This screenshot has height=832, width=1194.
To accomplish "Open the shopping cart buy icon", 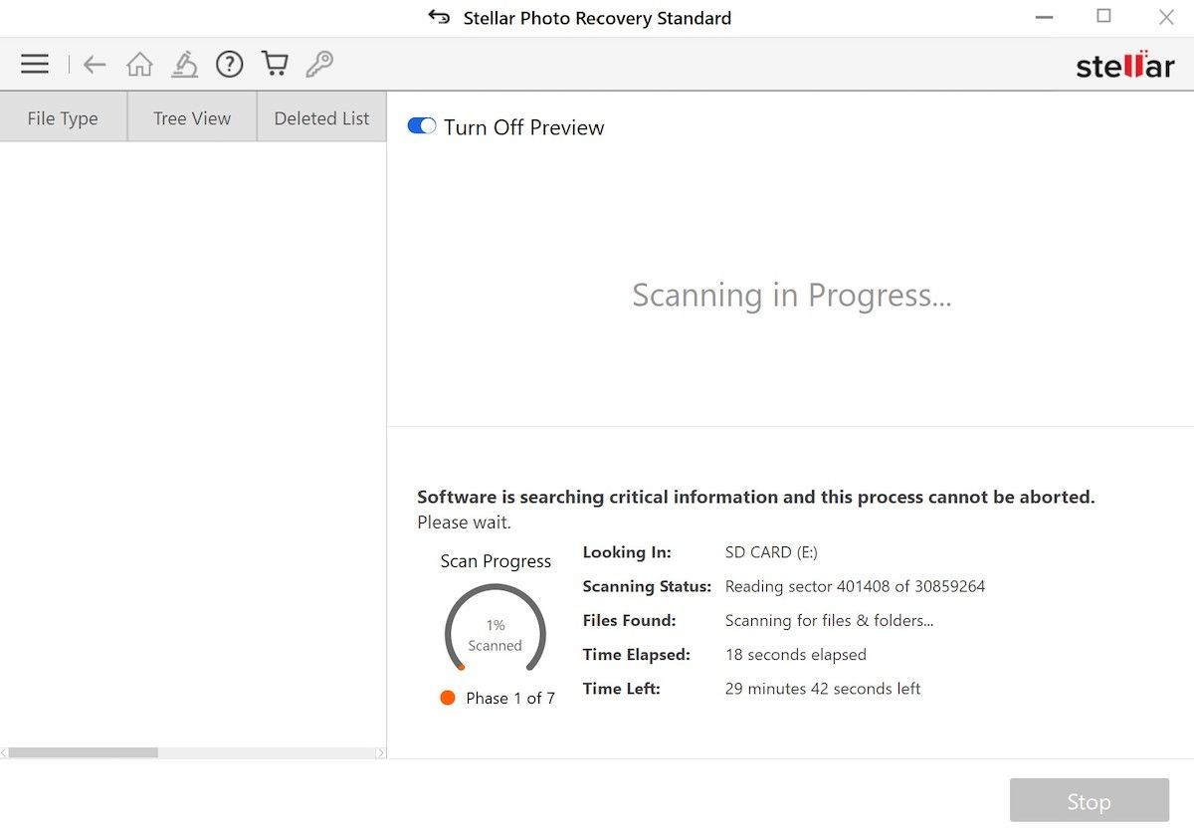I will (275, 65).
